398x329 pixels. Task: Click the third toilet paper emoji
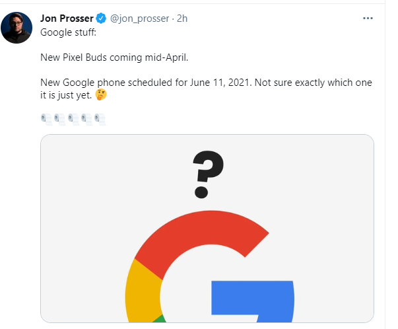click(x=73, y=120)
